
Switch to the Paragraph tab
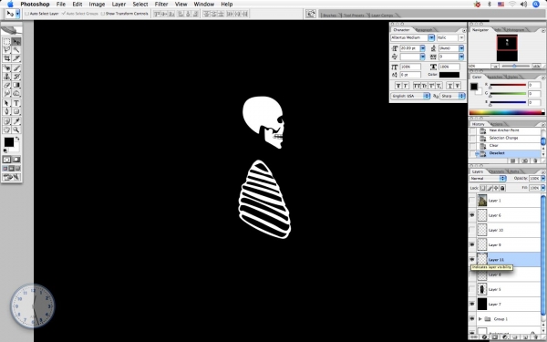(424, 30)
